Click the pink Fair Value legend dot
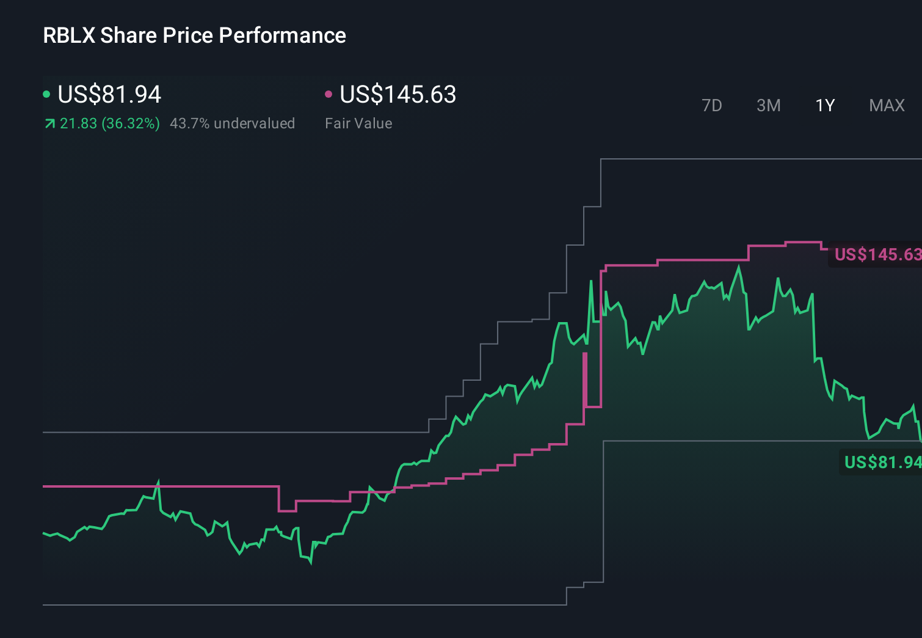The image size is (922, 638). [x=329, y=94]
